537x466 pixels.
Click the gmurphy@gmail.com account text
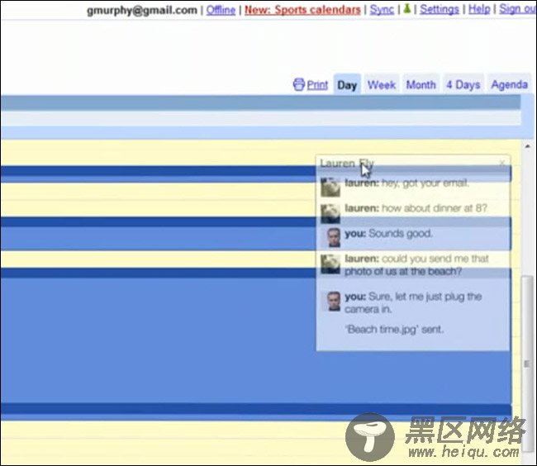pos(142,10)
